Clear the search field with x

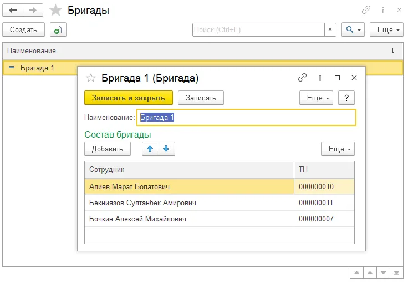tap(330, 29)
